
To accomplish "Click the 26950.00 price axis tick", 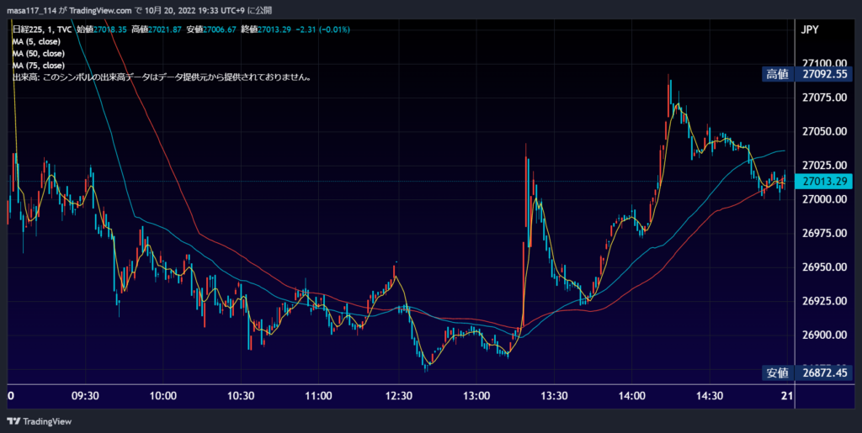I will [825, 267].
